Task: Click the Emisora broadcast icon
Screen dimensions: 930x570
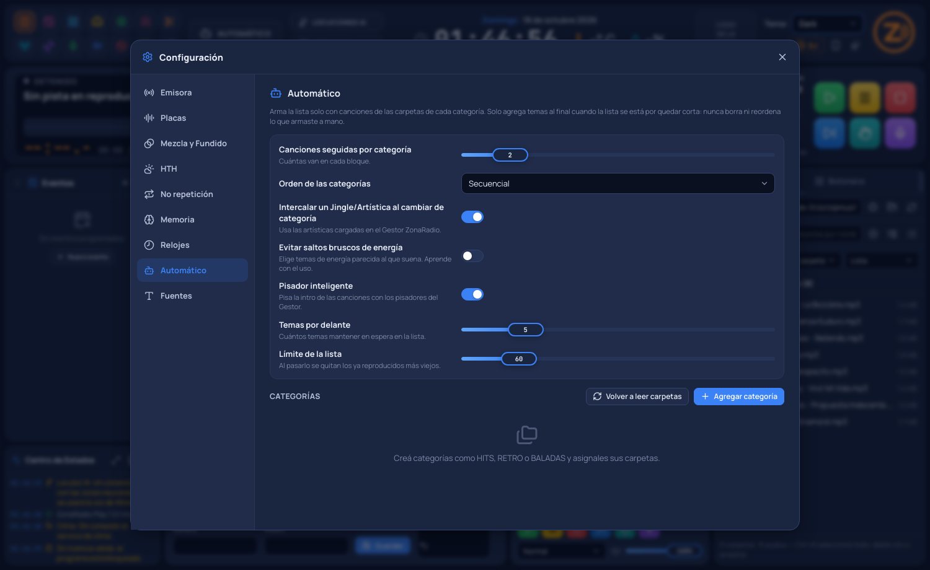Action: [x=149, y=92]
